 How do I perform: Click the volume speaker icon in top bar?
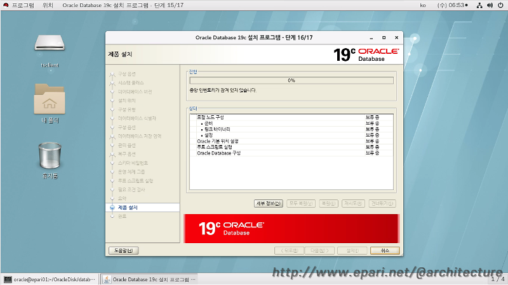click(490, 5)
